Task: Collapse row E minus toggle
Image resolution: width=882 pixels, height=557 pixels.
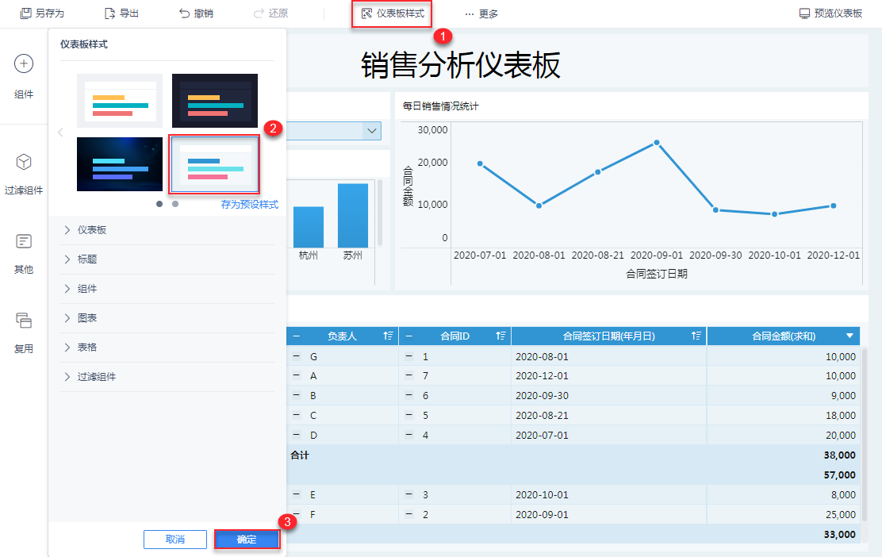Action: coord(297,494)
